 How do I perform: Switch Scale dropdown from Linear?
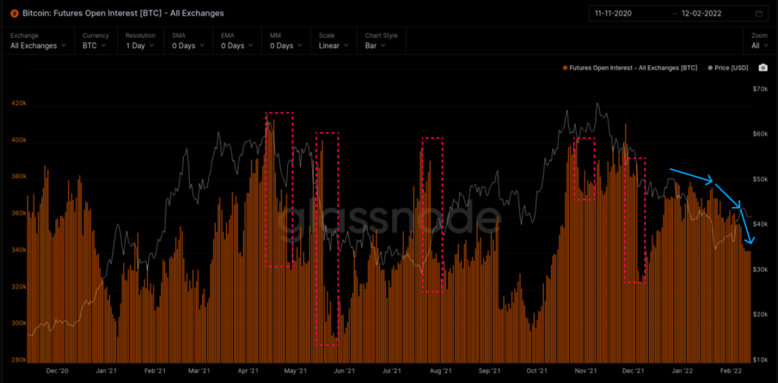[334, 46]
